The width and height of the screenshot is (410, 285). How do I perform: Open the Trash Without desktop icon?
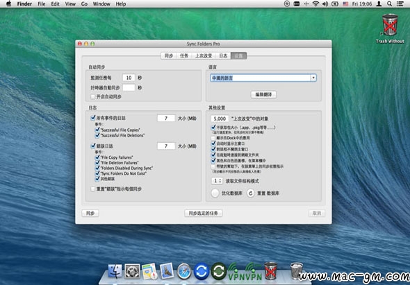[x=390, y=26]
